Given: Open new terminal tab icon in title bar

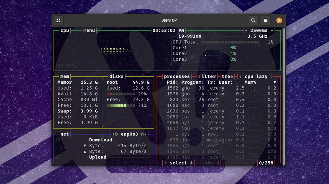Looking at the screenshot, I should [58, 20].
